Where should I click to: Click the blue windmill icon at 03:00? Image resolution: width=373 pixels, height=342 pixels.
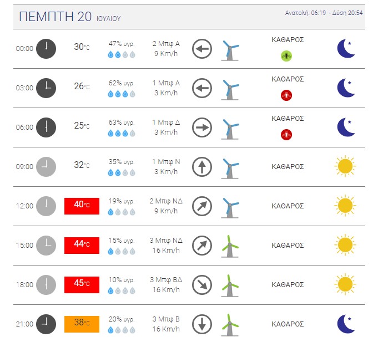tap(230, 90)
